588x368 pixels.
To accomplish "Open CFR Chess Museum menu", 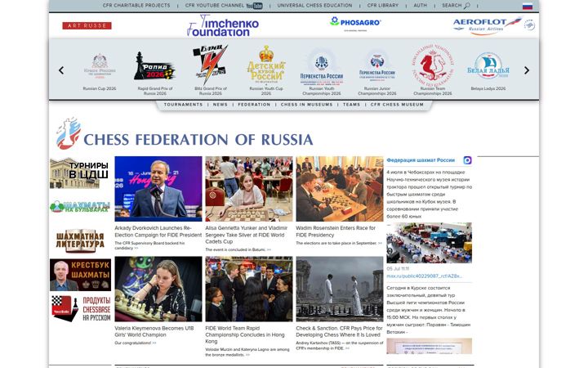I will (397, 105).
